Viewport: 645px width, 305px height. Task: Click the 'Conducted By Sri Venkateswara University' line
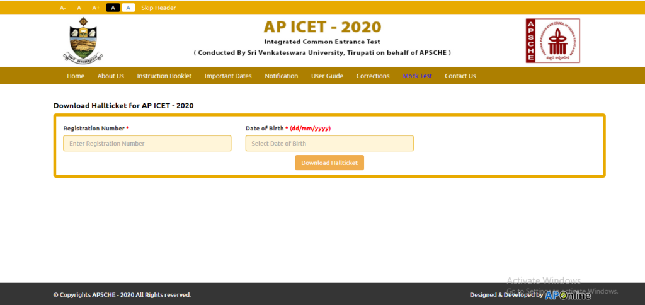pos(322,53)
